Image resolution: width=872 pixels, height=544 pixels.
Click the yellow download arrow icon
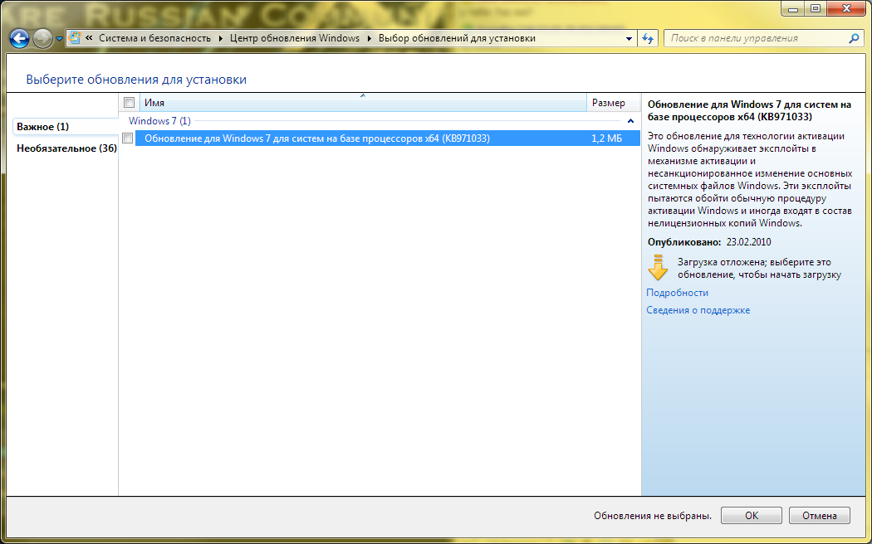tap(658, 268)
